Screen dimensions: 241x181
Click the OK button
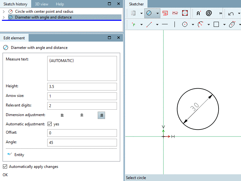[x=5, y=175]
